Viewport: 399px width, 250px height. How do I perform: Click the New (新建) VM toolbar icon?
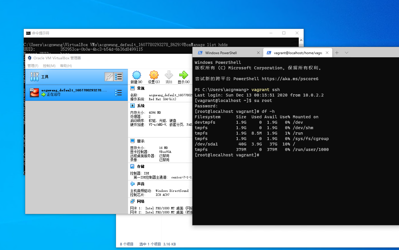click(137, 75)
